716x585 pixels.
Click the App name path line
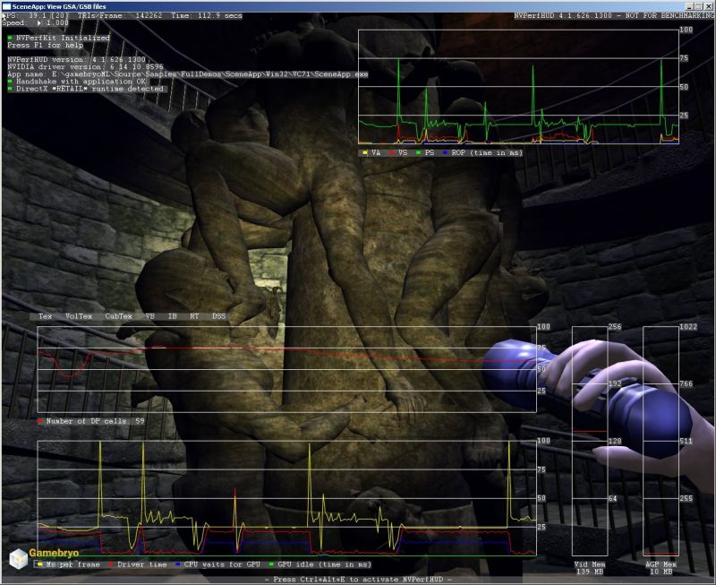click(x=188, y=74)
